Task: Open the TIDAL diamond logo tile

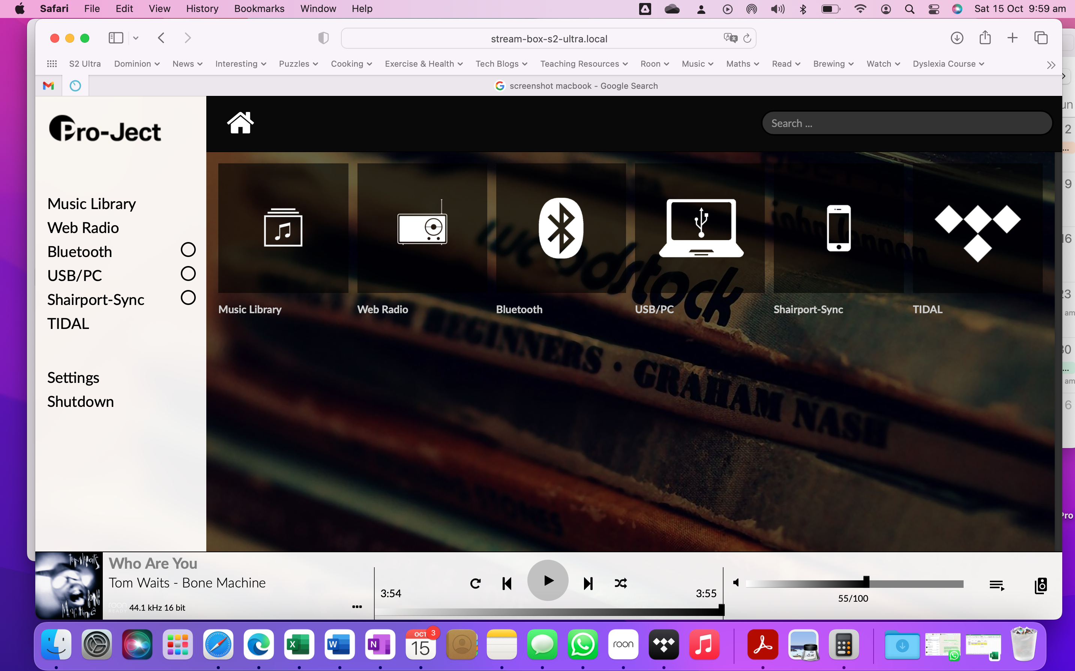Action: tap(977, 228)
